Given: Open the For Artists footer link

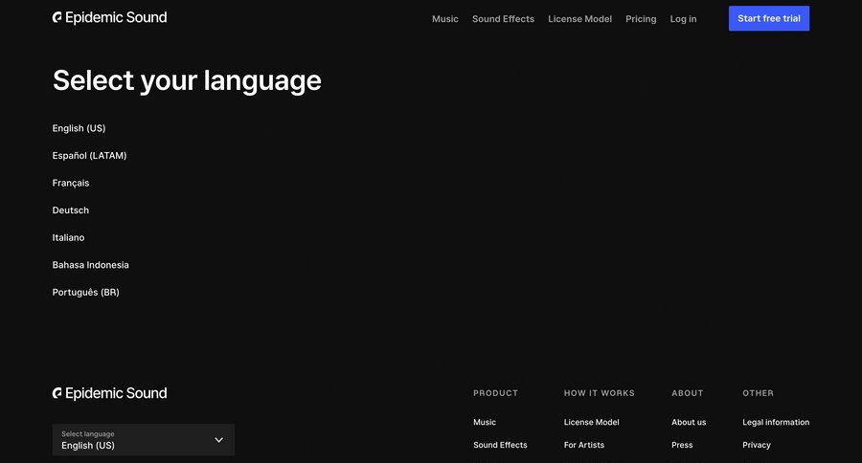Looking at the screenshot, I should coord(584,445).
